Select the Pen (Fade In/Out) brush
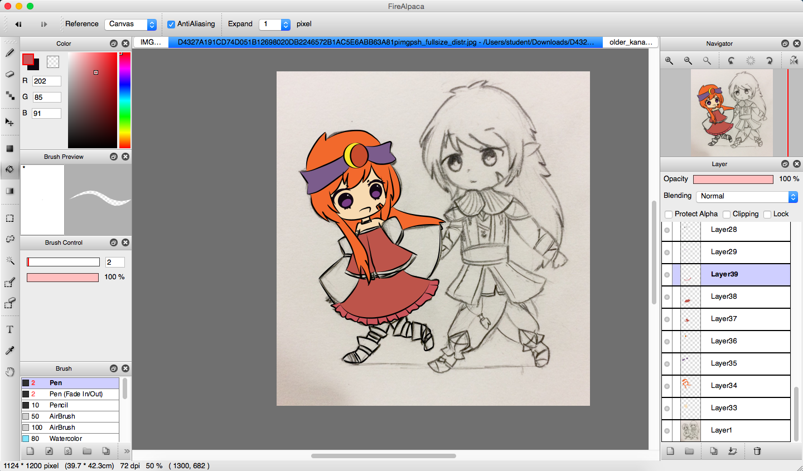 (70, 394)
